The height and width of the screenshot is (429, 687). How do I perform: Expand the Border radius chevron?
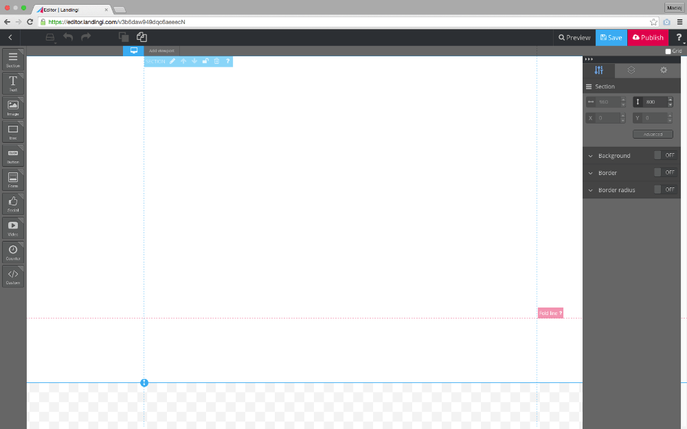point(590,190)
